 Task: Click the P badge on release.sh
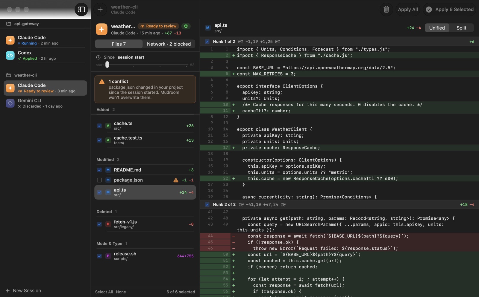tap(108, 256)
